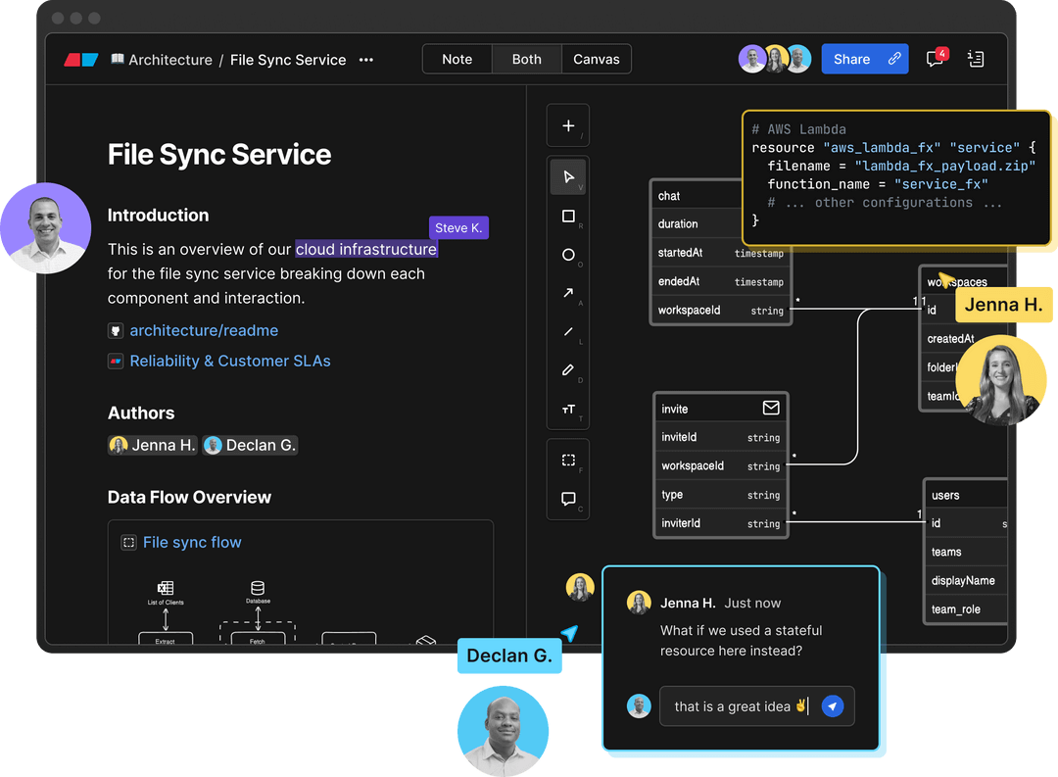The height and width of the screenshot is (777, 1058).
Task: Select the line drawing tool
Action: tap(568, 331)
